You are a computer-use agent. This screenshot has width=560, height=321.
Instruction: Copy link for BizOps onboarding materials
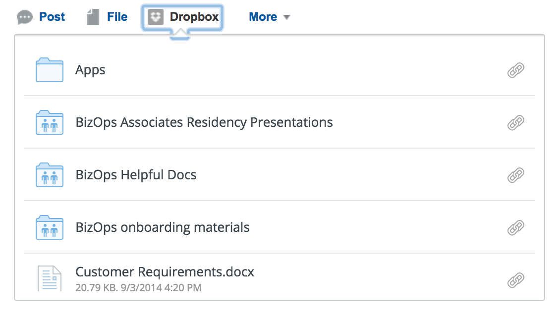click(516, 227)
